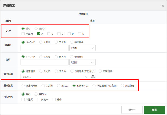The height and width of the screenshot is (115, 167).
Task: Select 含む radio in ランク row
Action: (x=23, y=29)
